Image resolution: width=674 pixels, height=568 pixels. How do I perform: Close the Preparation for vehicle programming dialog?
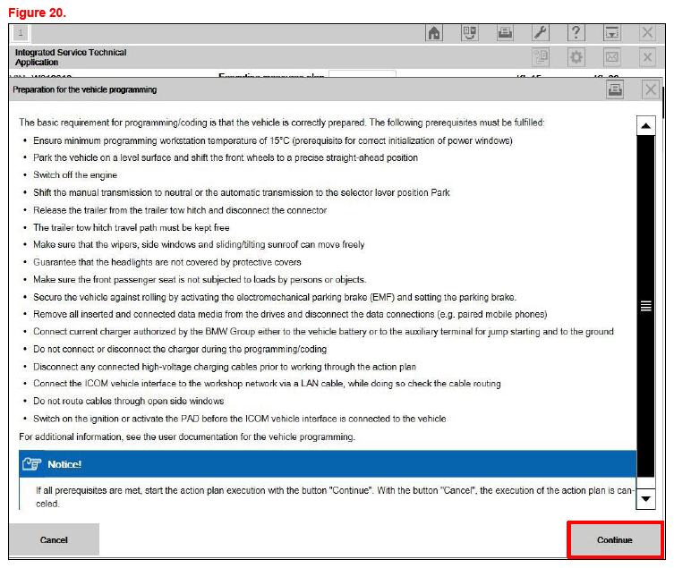point(651,89)
